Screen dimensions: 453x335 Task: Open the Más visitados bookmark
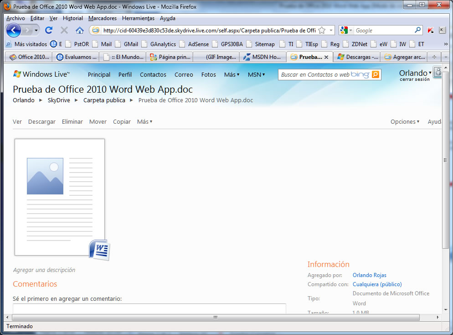click(26, 44)
